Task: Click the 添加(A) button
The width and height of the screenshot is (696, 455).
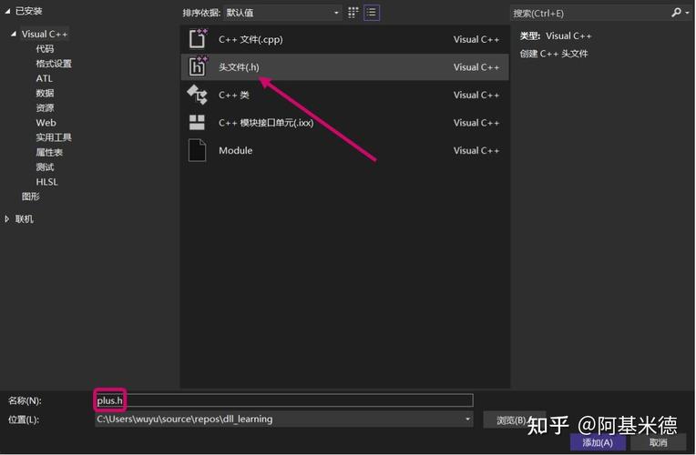Action: coord(598,443)
